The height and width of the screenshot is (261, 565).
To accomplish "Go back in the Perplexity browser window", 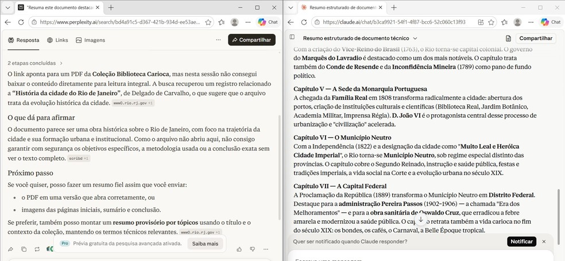I will [x=7, y=22].
